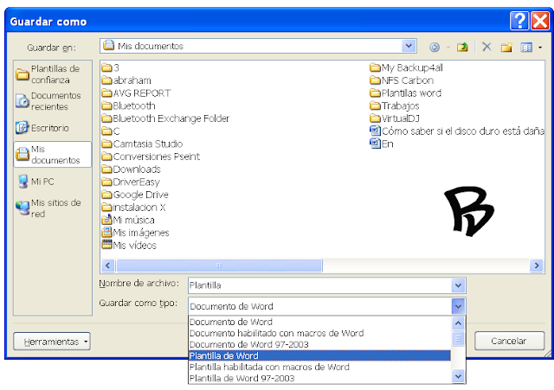Expand the Guardar en location dropdown
Viewport: 554px width, 390px height.
point(409,46)
